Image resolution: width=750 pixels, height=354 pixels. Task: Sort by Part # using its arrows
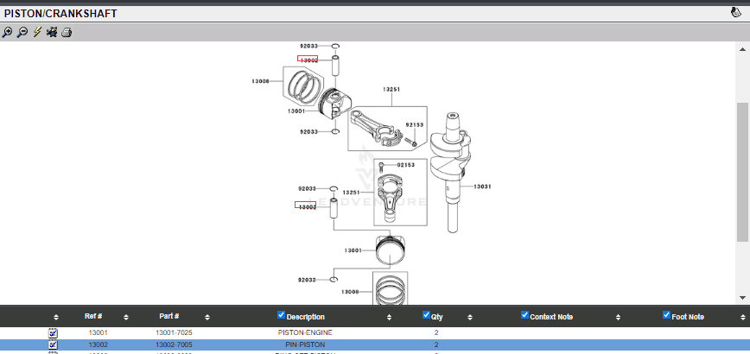pyautogui.click(x=207, y=317)
